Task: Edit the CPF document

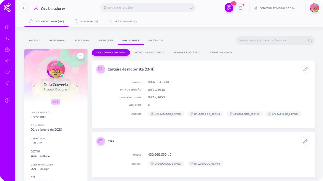Action: [x=305, y=141]
